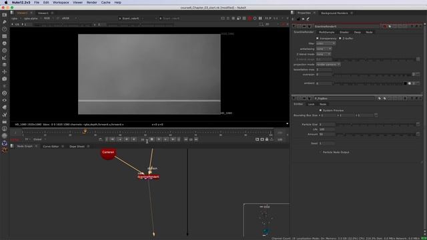Image resolution: width=427 pixels, height=240 pixels.
Task: Click the black ambient color swatch
Action: click(x=405, y=83)
